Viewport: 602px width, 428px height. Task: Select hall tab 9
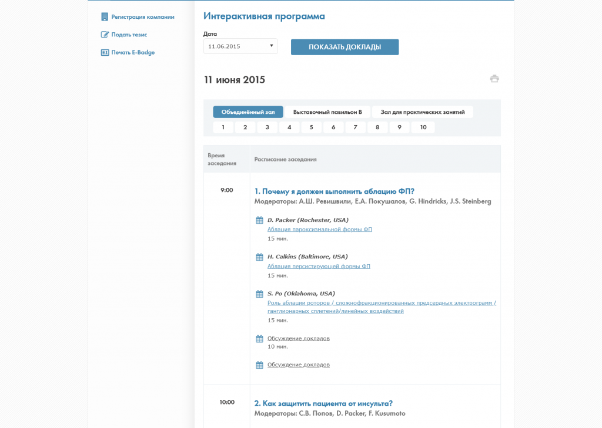[x=399, y=127]
